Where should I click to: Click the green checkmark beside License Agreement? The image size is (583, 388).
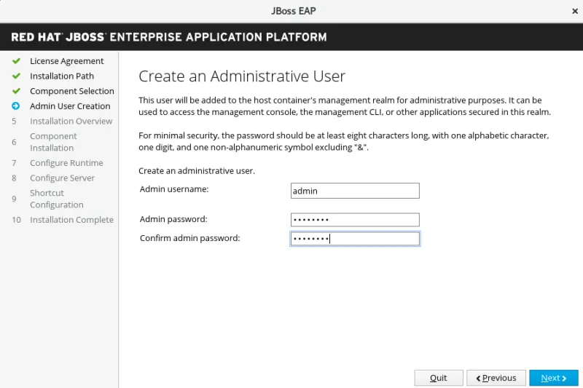coord(16,61)
